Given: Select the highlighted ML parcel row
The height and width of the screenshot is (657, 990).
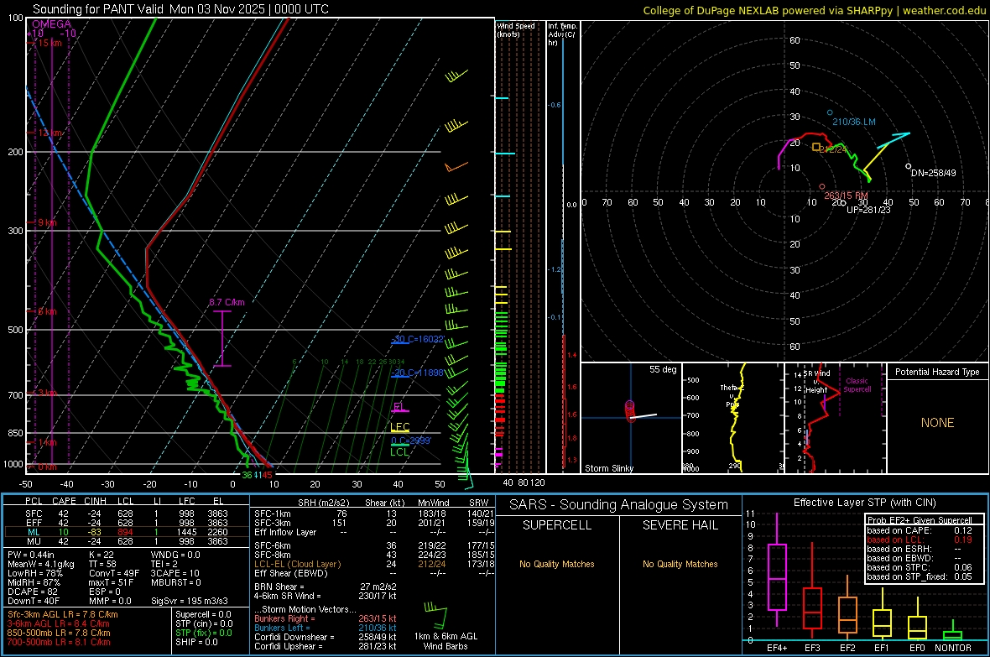Looking at the screenshot, I should pos(127,532).
